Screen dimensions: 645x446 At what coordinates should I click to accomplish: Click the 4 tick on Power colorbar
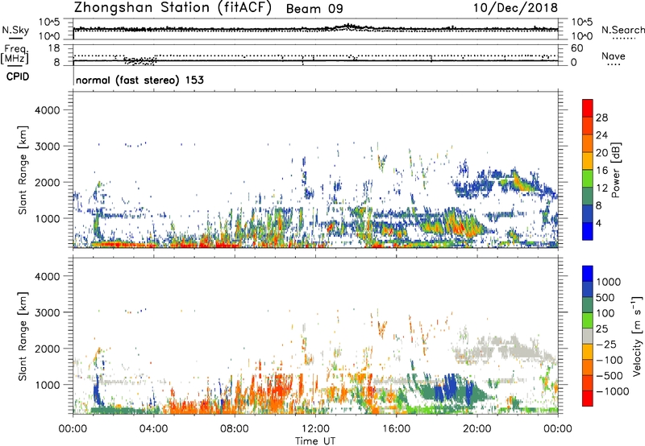[599, 223]
